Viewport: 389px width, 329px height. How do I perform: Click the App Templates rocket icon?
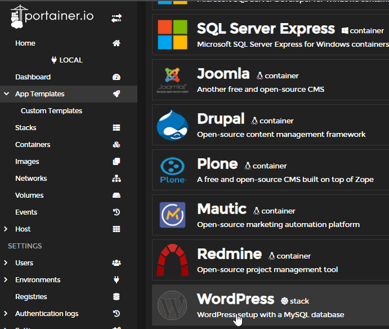117,94
